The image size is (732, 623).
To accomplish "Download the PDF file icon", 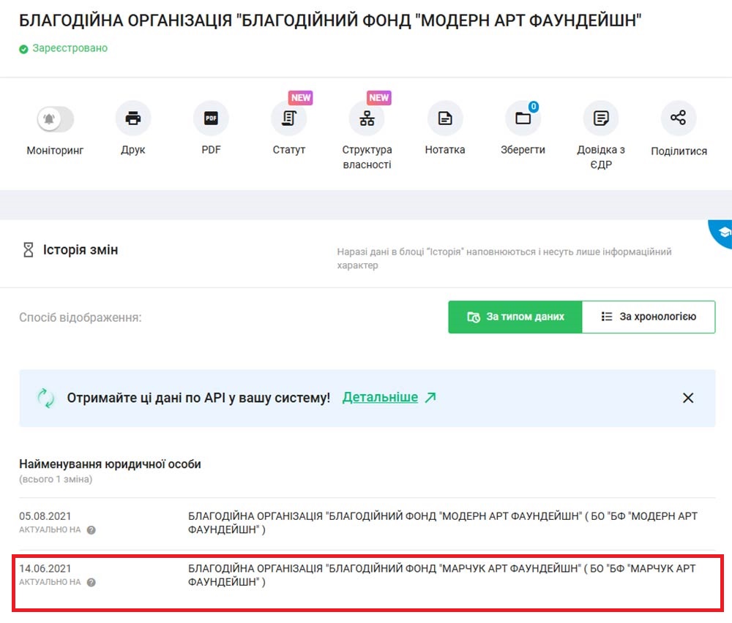I will pos(211,118).
